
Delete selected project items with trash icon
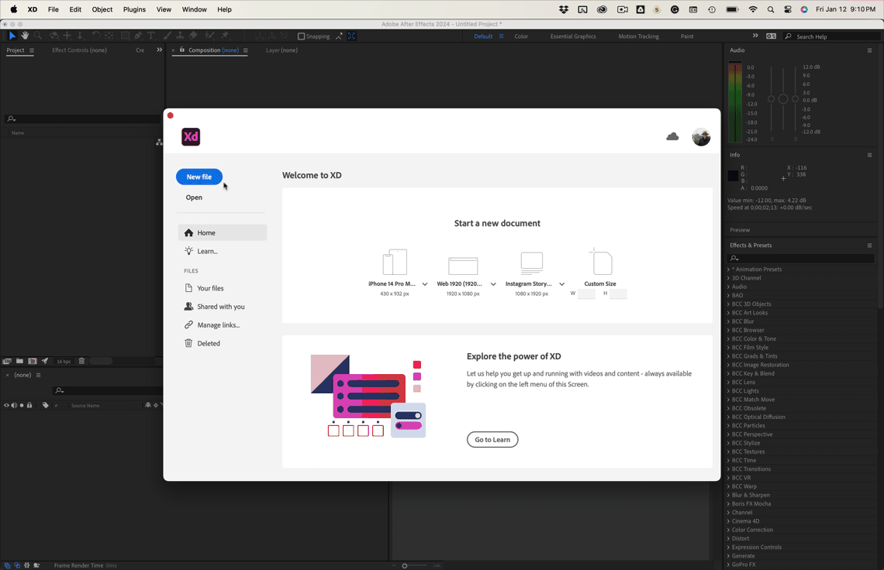point(81,361)
